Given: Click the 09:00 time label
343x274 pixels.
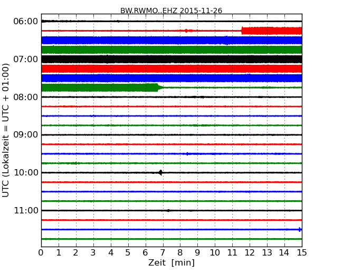Looking at the screenshot, I should (26, 135).
